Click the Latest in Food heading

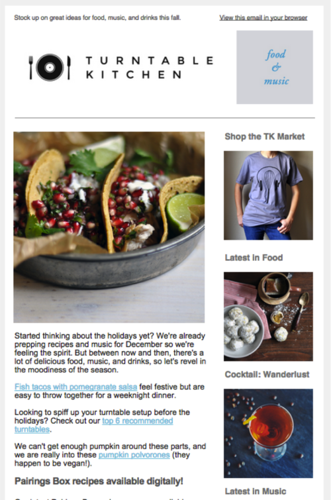tap(254, 258)
